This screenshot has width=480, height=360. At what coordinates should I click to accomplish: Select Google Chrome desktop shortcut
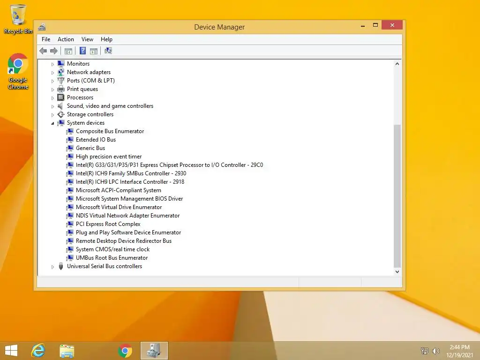click(18, 72)
